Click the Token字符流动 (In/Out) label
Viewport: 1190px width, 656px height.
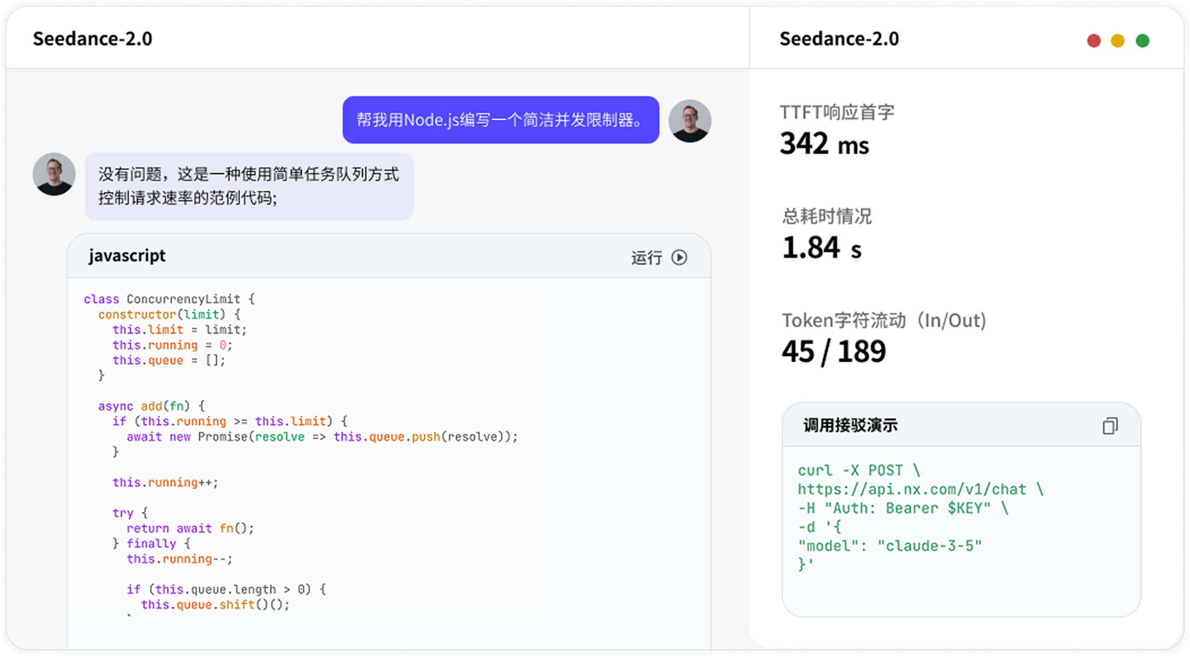(x=884, y=321)
